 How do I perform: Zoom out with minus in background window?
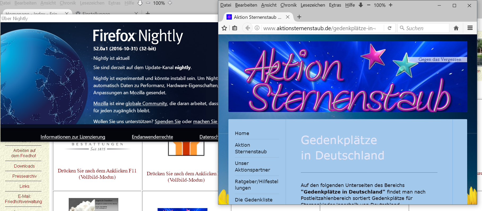click(148, 3)
